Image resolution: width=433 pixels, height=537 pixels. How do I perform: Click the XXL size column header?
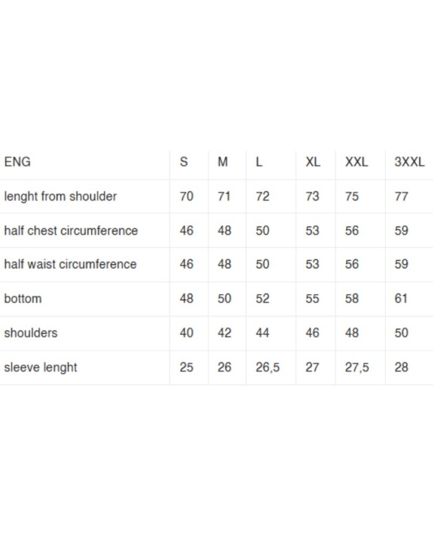(356, 162)
